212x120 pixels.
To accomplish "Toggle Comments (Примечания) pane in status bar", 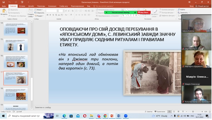I will pos(160,112).
